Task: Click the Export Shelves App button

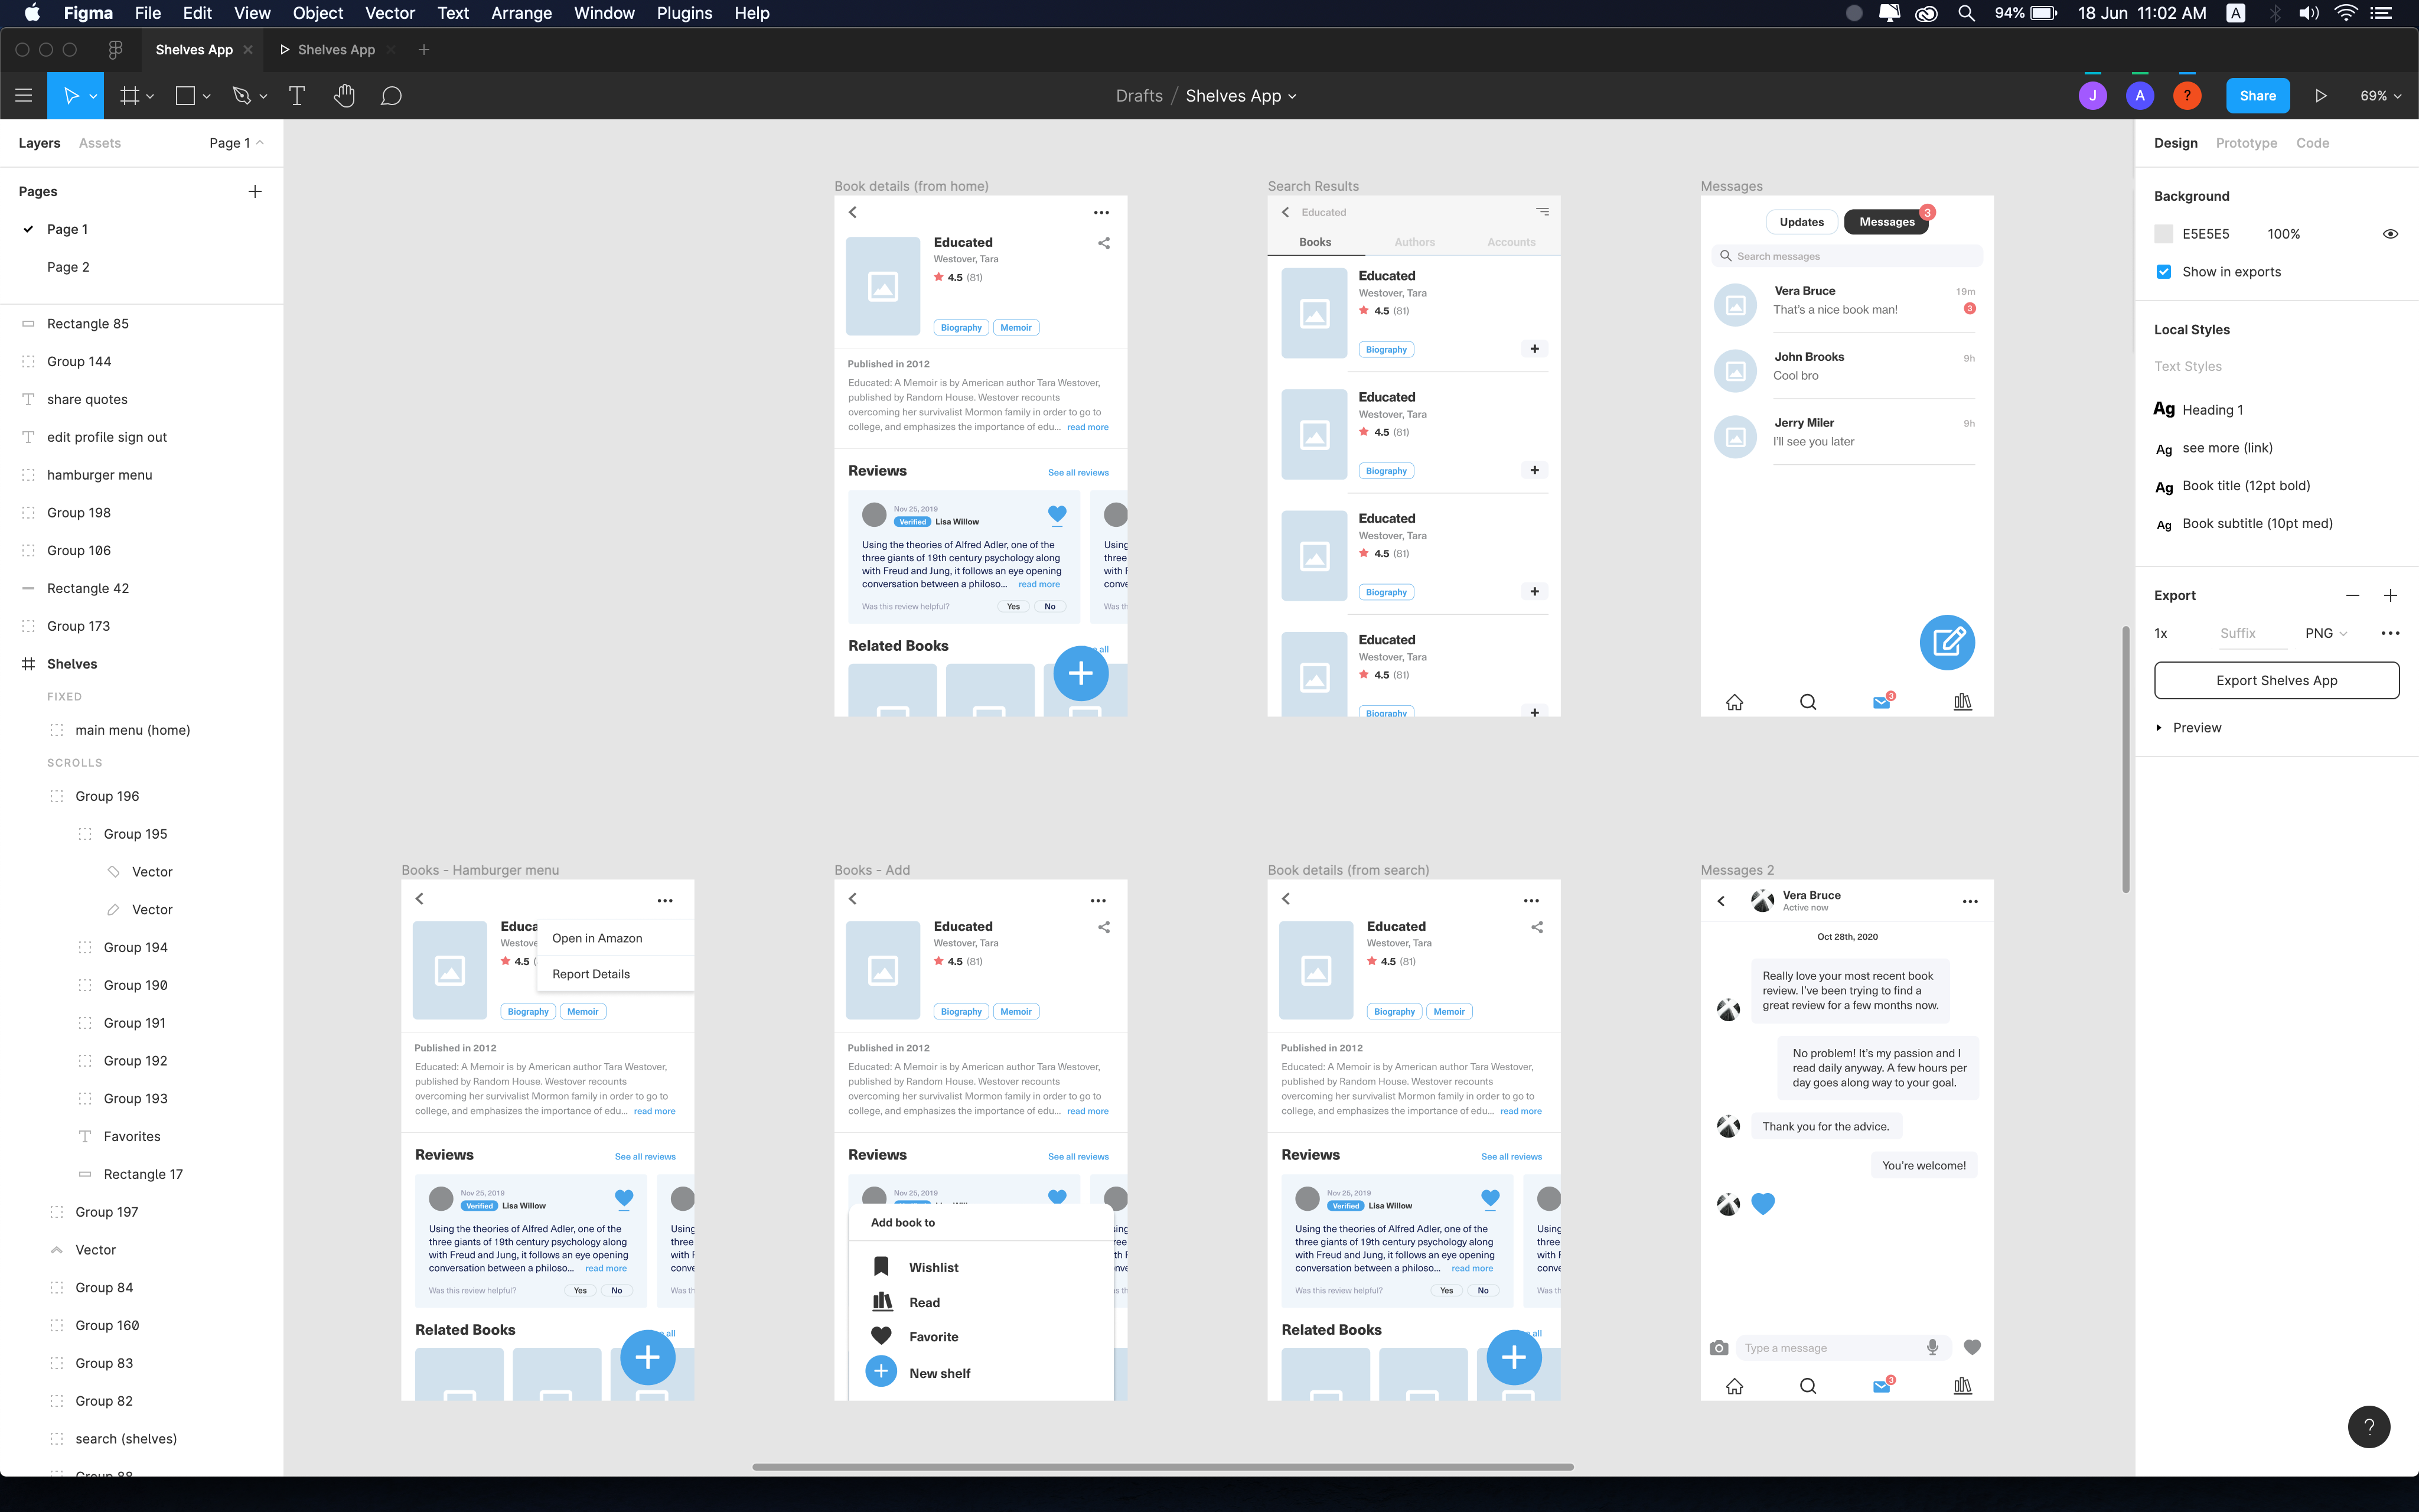Action: pos(2276,680)
